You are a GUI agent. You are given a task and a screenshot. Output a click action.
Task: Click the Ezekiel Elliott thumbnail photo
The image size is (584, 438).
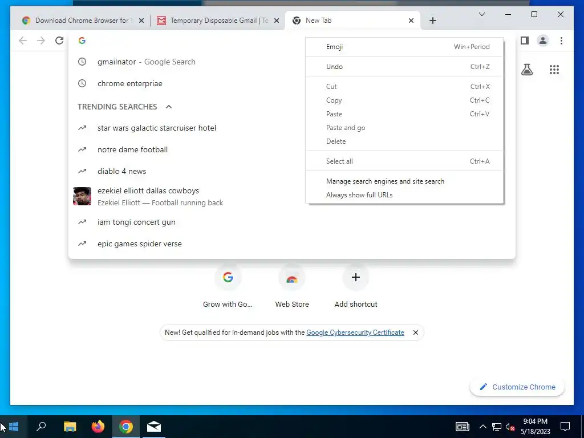(x=82, y=196)
